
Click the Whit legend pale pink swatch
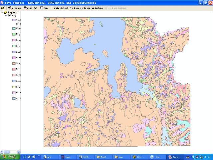click(14, 93)
